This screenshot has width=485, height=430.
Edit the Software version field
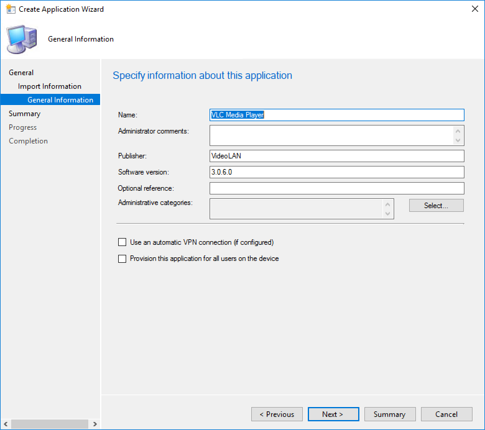pyautogui.click(x=337, y=172)
